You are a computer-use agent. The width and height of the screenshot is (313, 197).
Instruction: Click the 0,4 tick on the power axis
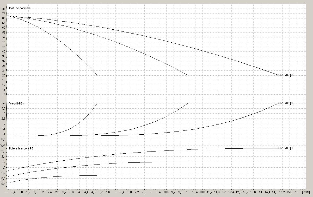[4, 184]
